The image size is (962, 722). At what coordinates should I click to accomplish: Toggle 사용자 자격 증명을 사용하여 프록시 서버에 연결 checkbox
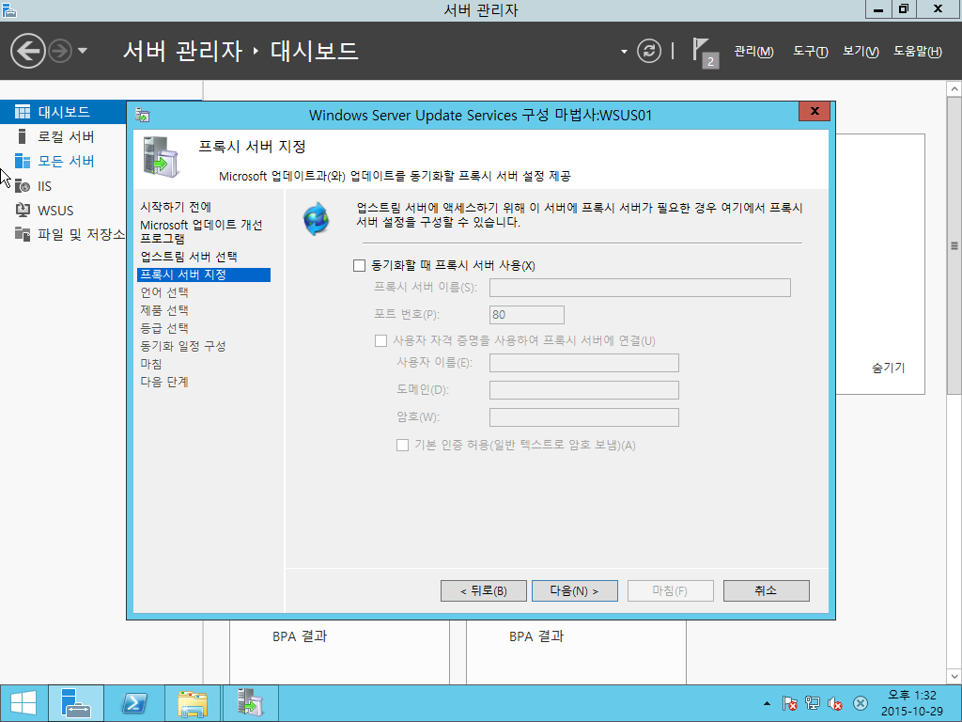click(381, 340)
